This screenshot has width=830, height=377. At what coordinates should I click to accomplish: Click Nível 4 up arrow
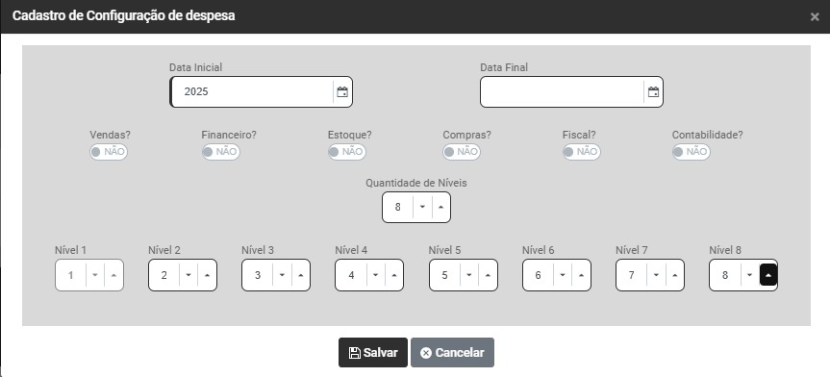click(393, 275)
